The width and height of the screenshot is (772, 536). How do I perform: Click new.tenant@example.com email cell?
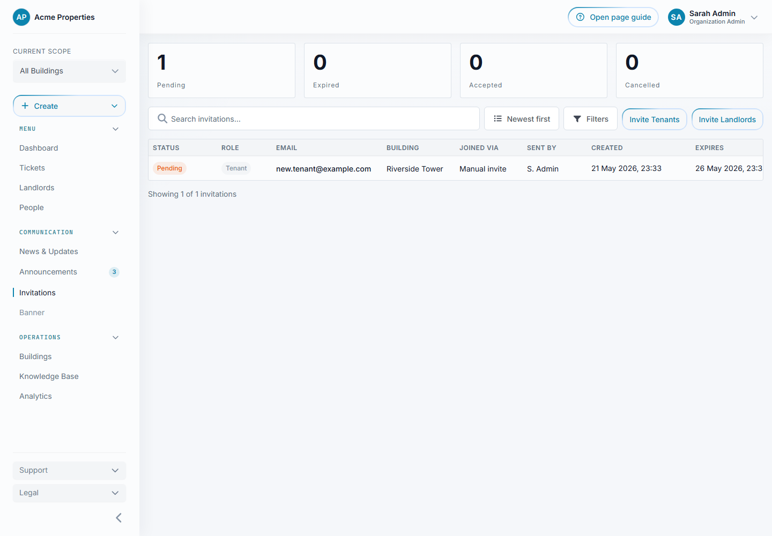click(x=323, y=169)
